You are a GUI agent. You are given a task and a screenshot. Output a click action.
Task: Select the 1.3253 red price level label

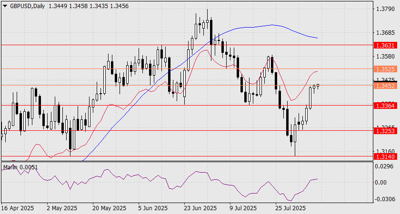pos(385,131)
